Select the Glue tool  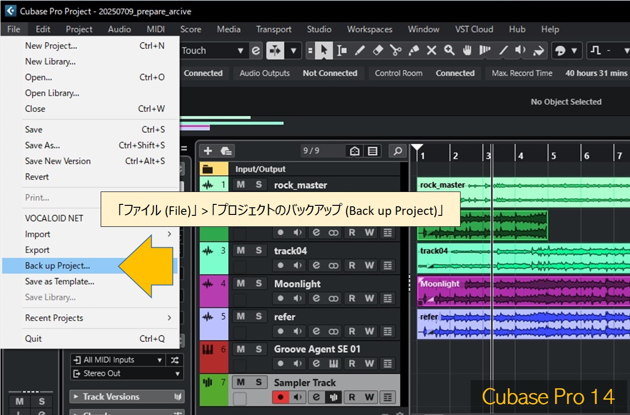tap(414, 51)
